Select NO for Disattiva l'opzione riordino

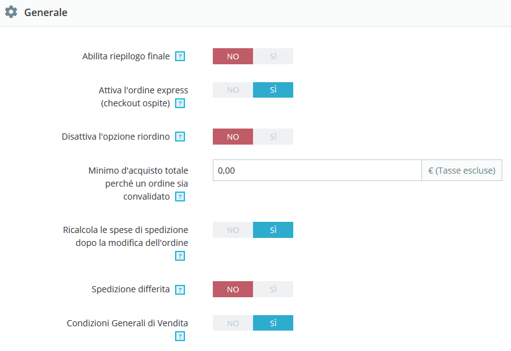[x=233, y=137]
